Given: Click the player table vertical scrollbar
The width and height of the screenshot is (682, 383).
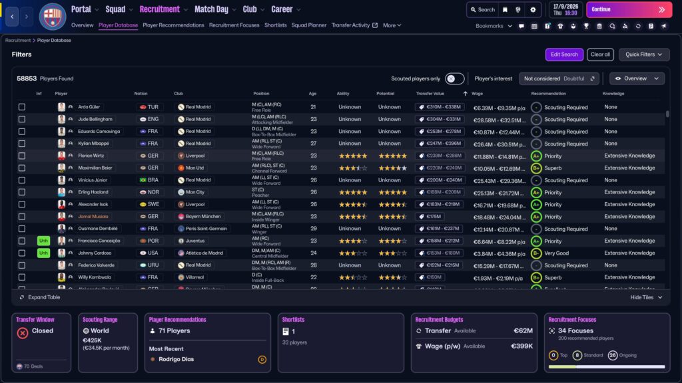Looking at the screenshot, I should 667,114.
